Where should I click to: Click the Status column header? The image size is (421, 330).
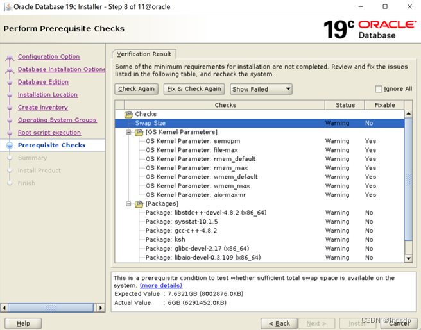pyautogui.click(x=345, y=105)
